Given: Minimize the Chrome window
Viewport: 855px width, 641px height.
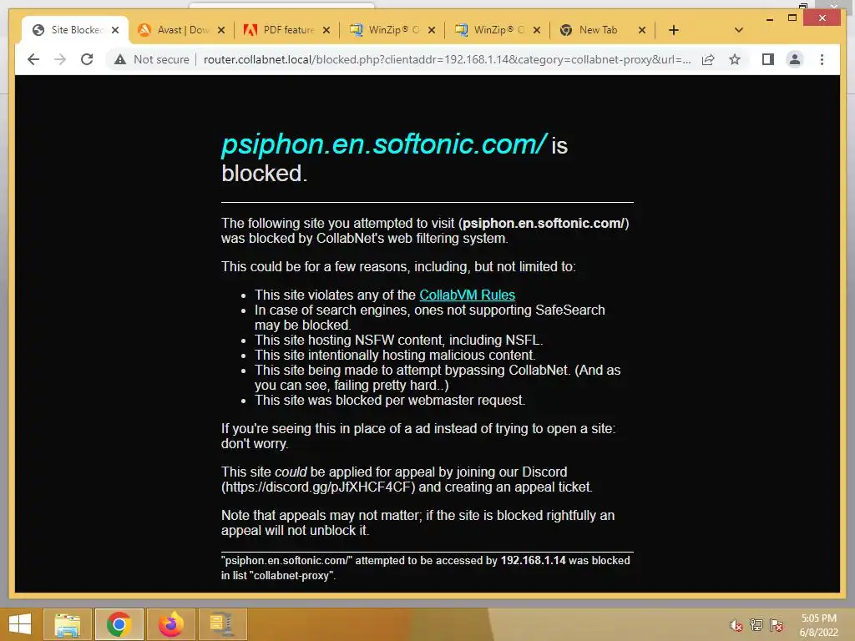Looking at the screenshot, I should 769,18.
